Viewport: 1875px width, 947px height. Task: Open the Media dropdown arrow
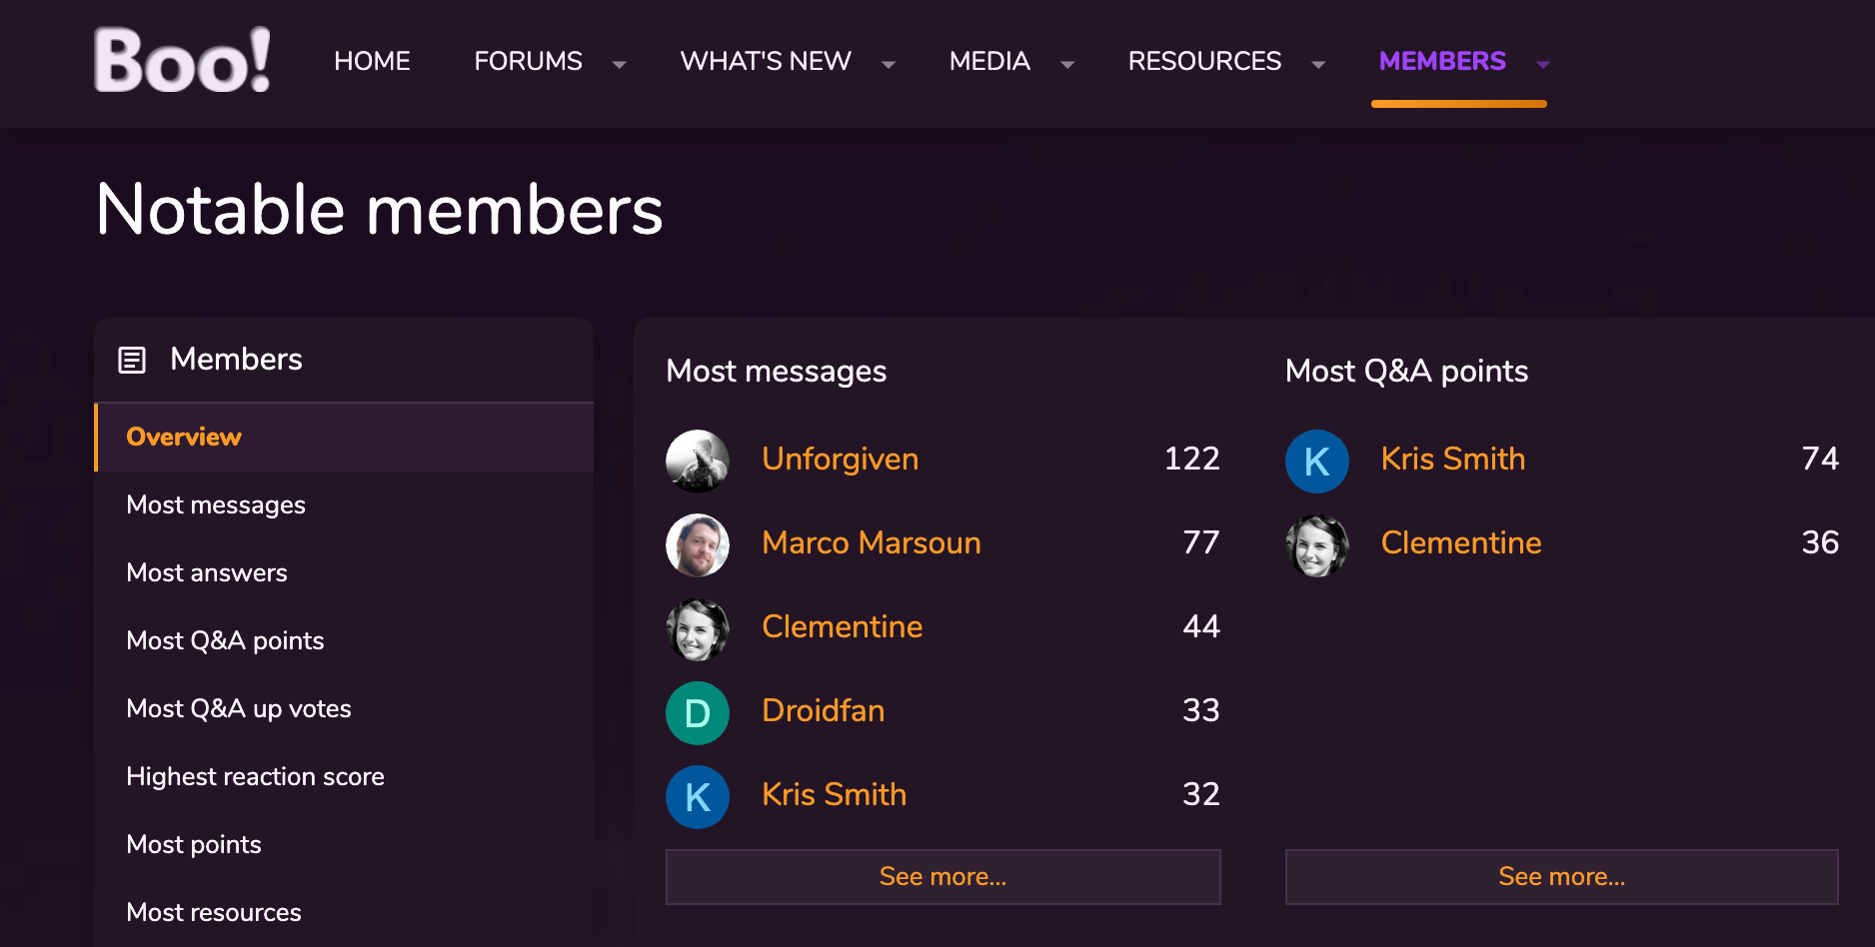point(1067,64)
